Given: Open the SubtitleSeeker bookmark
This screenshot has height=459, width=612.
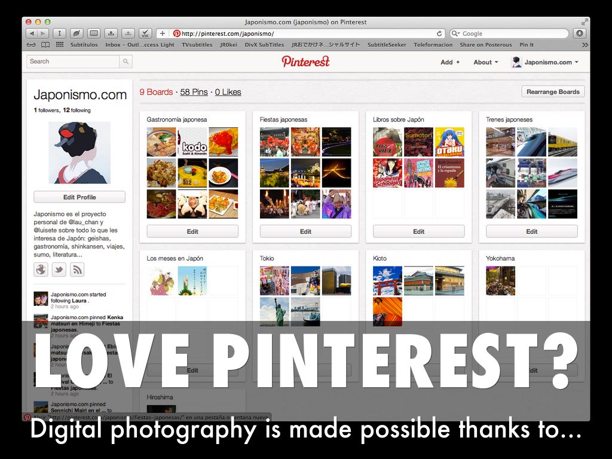Looking at the screenshot, I should [x=387, y=45].
